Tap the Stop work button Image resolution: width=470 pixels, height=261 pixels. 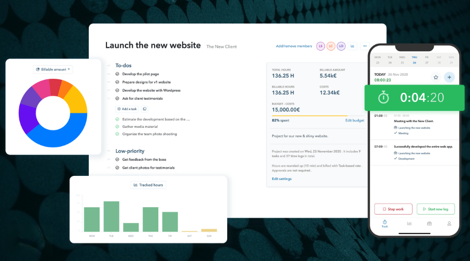(x=393, y=209)
